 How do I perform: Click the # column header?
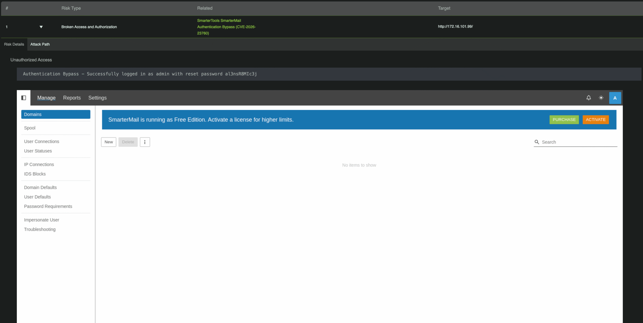[x=7, y=8]
